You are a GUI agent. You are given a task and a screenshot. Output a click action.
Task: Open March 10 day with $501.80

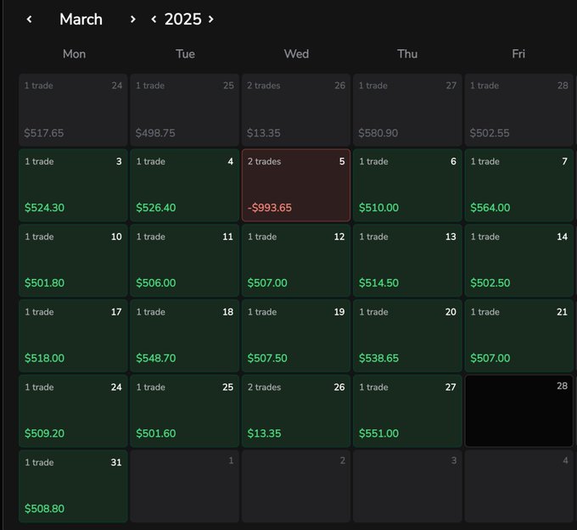pyautogui.click(x=73, y=261)
